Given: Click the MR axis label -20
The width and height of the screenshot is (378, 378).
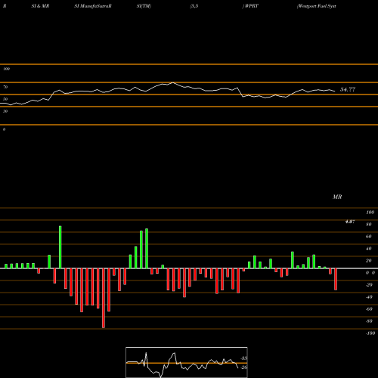Looking at the screenshot, I should point(369,285).
